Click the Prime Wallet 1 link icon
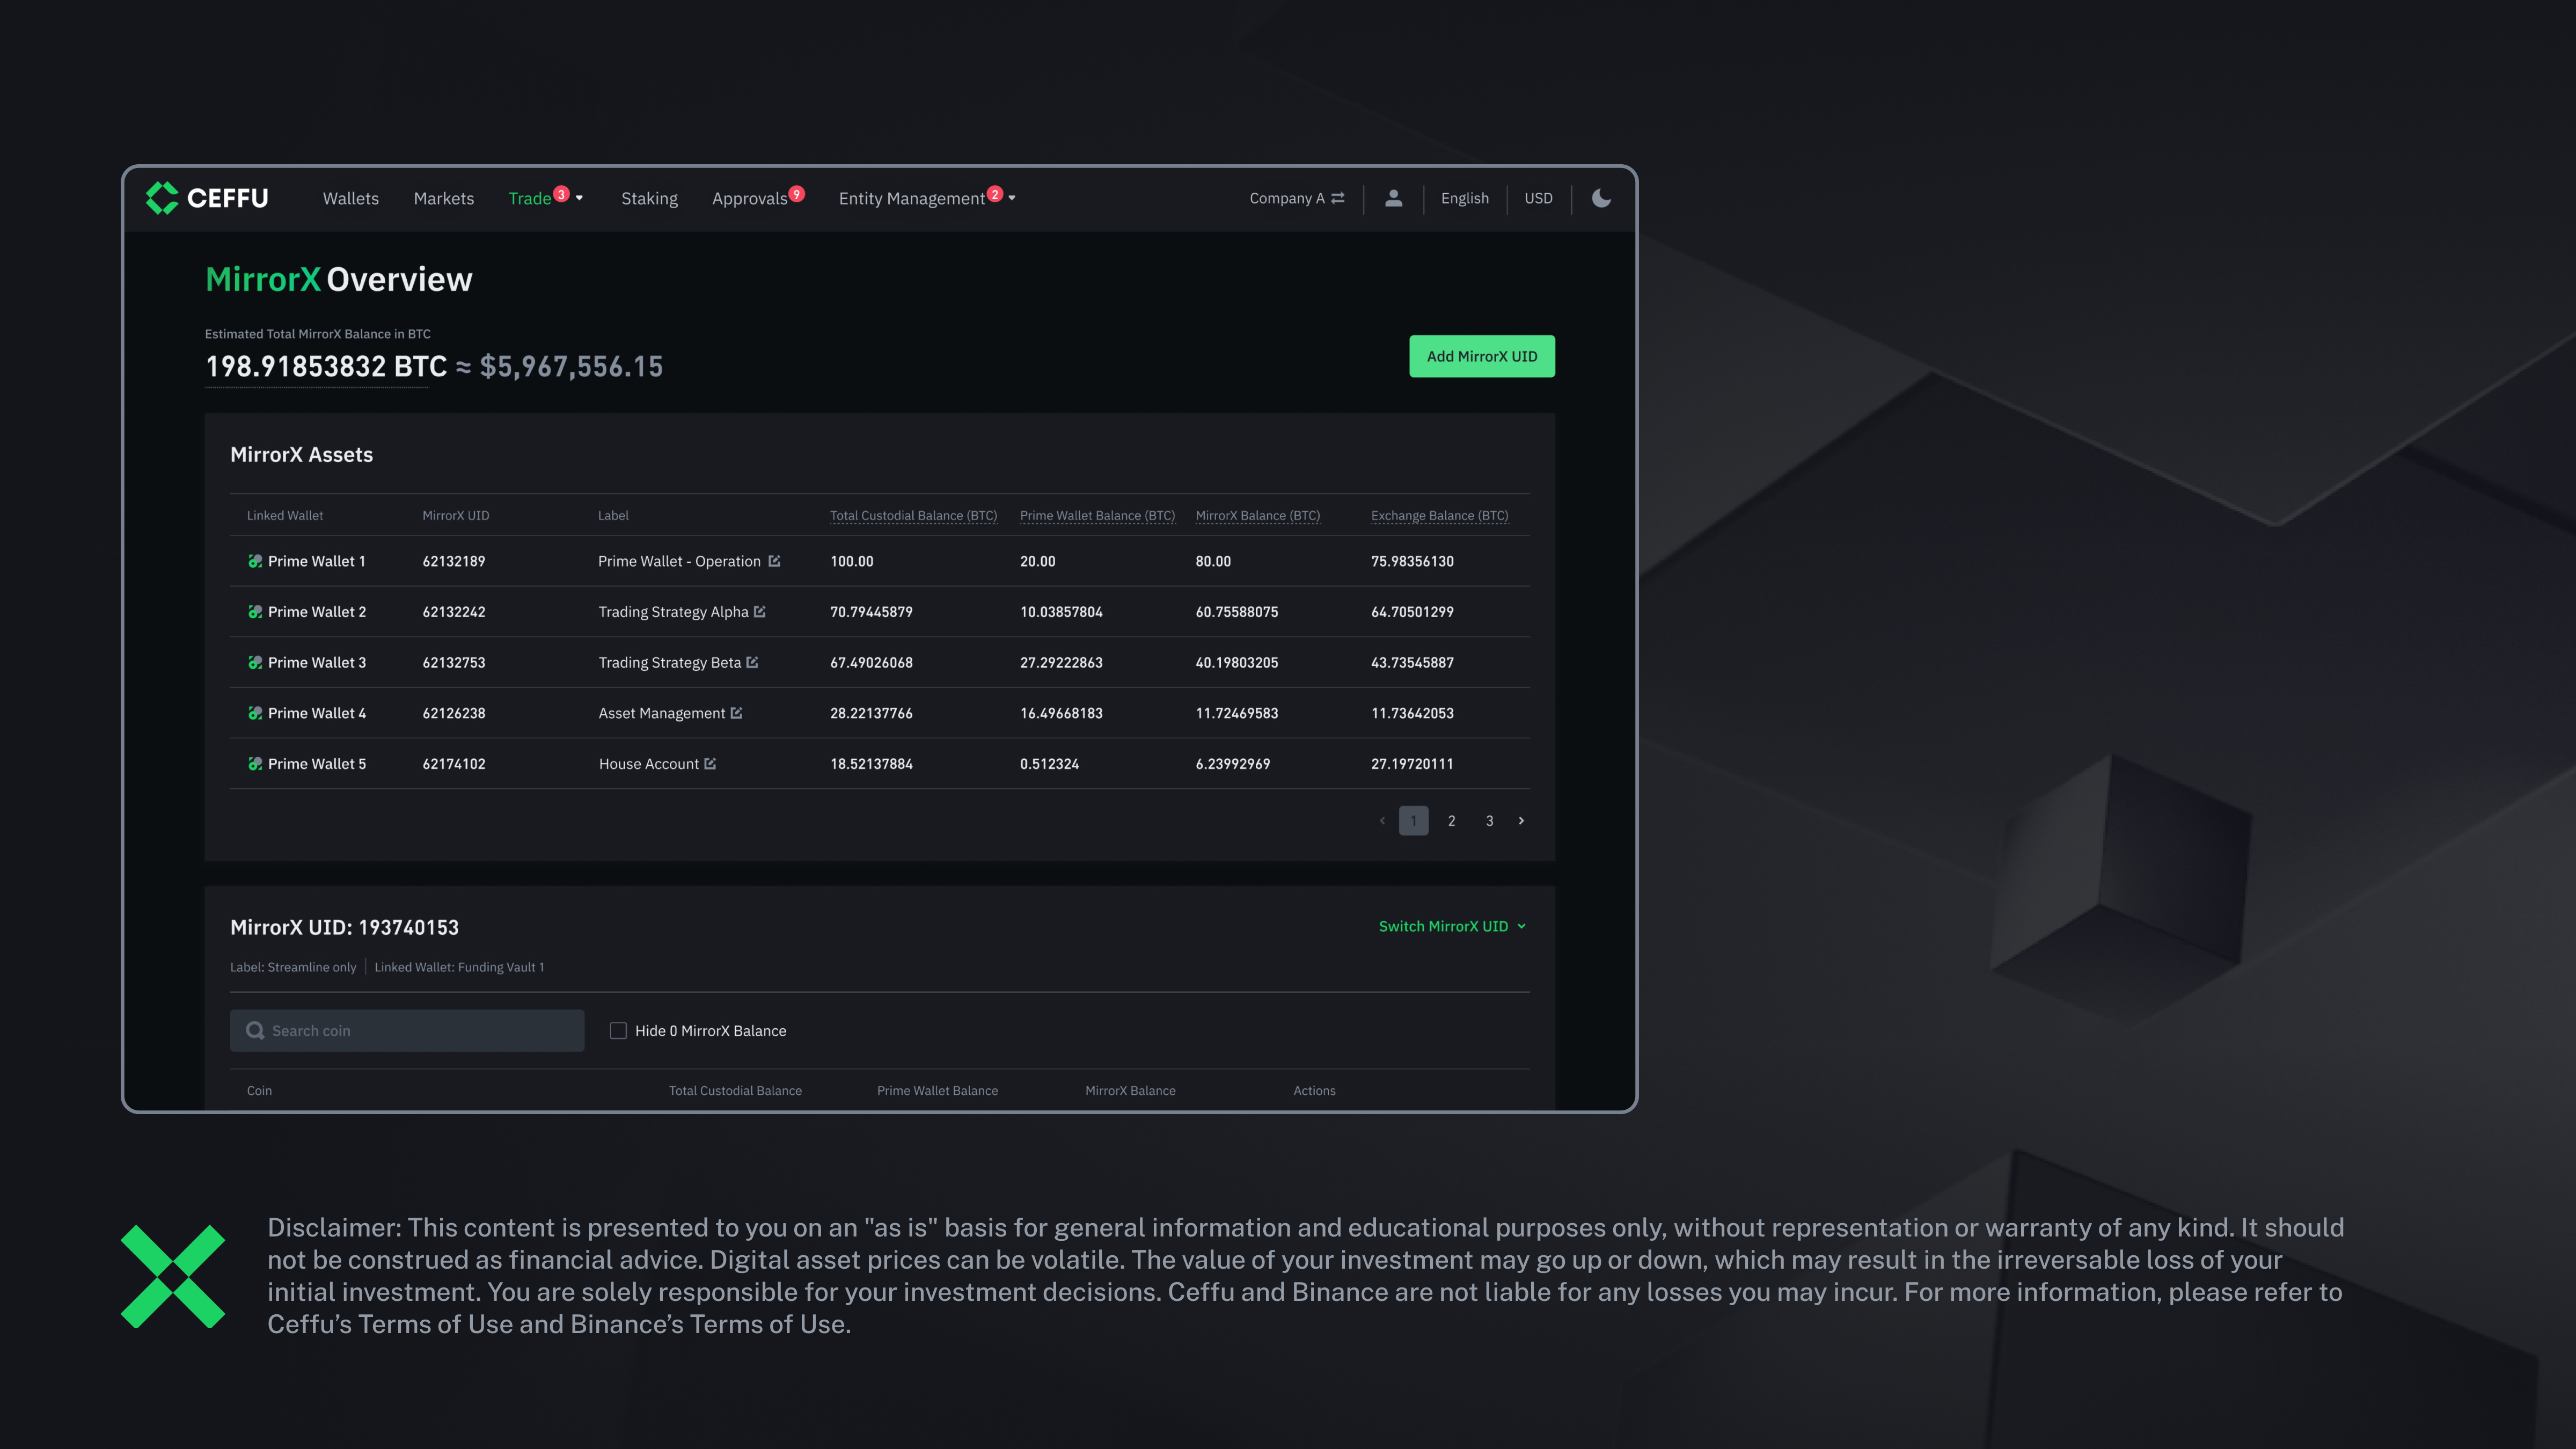 click(x=255, y=561)
